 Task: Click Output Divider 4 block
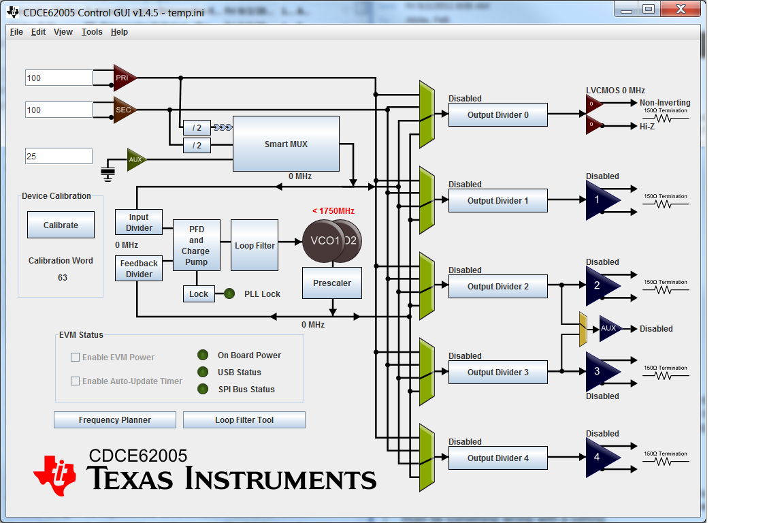tap(498, 458)
